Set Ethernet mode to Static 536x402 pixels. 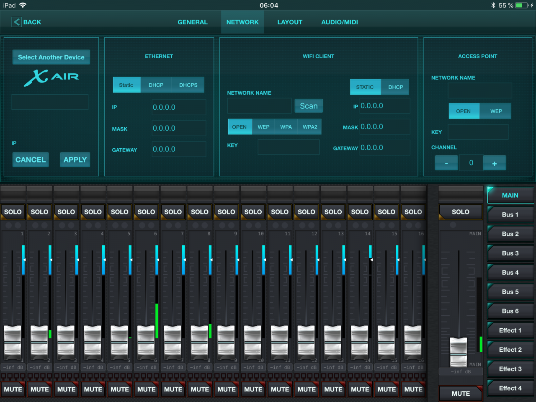click(x=126, y=85)
